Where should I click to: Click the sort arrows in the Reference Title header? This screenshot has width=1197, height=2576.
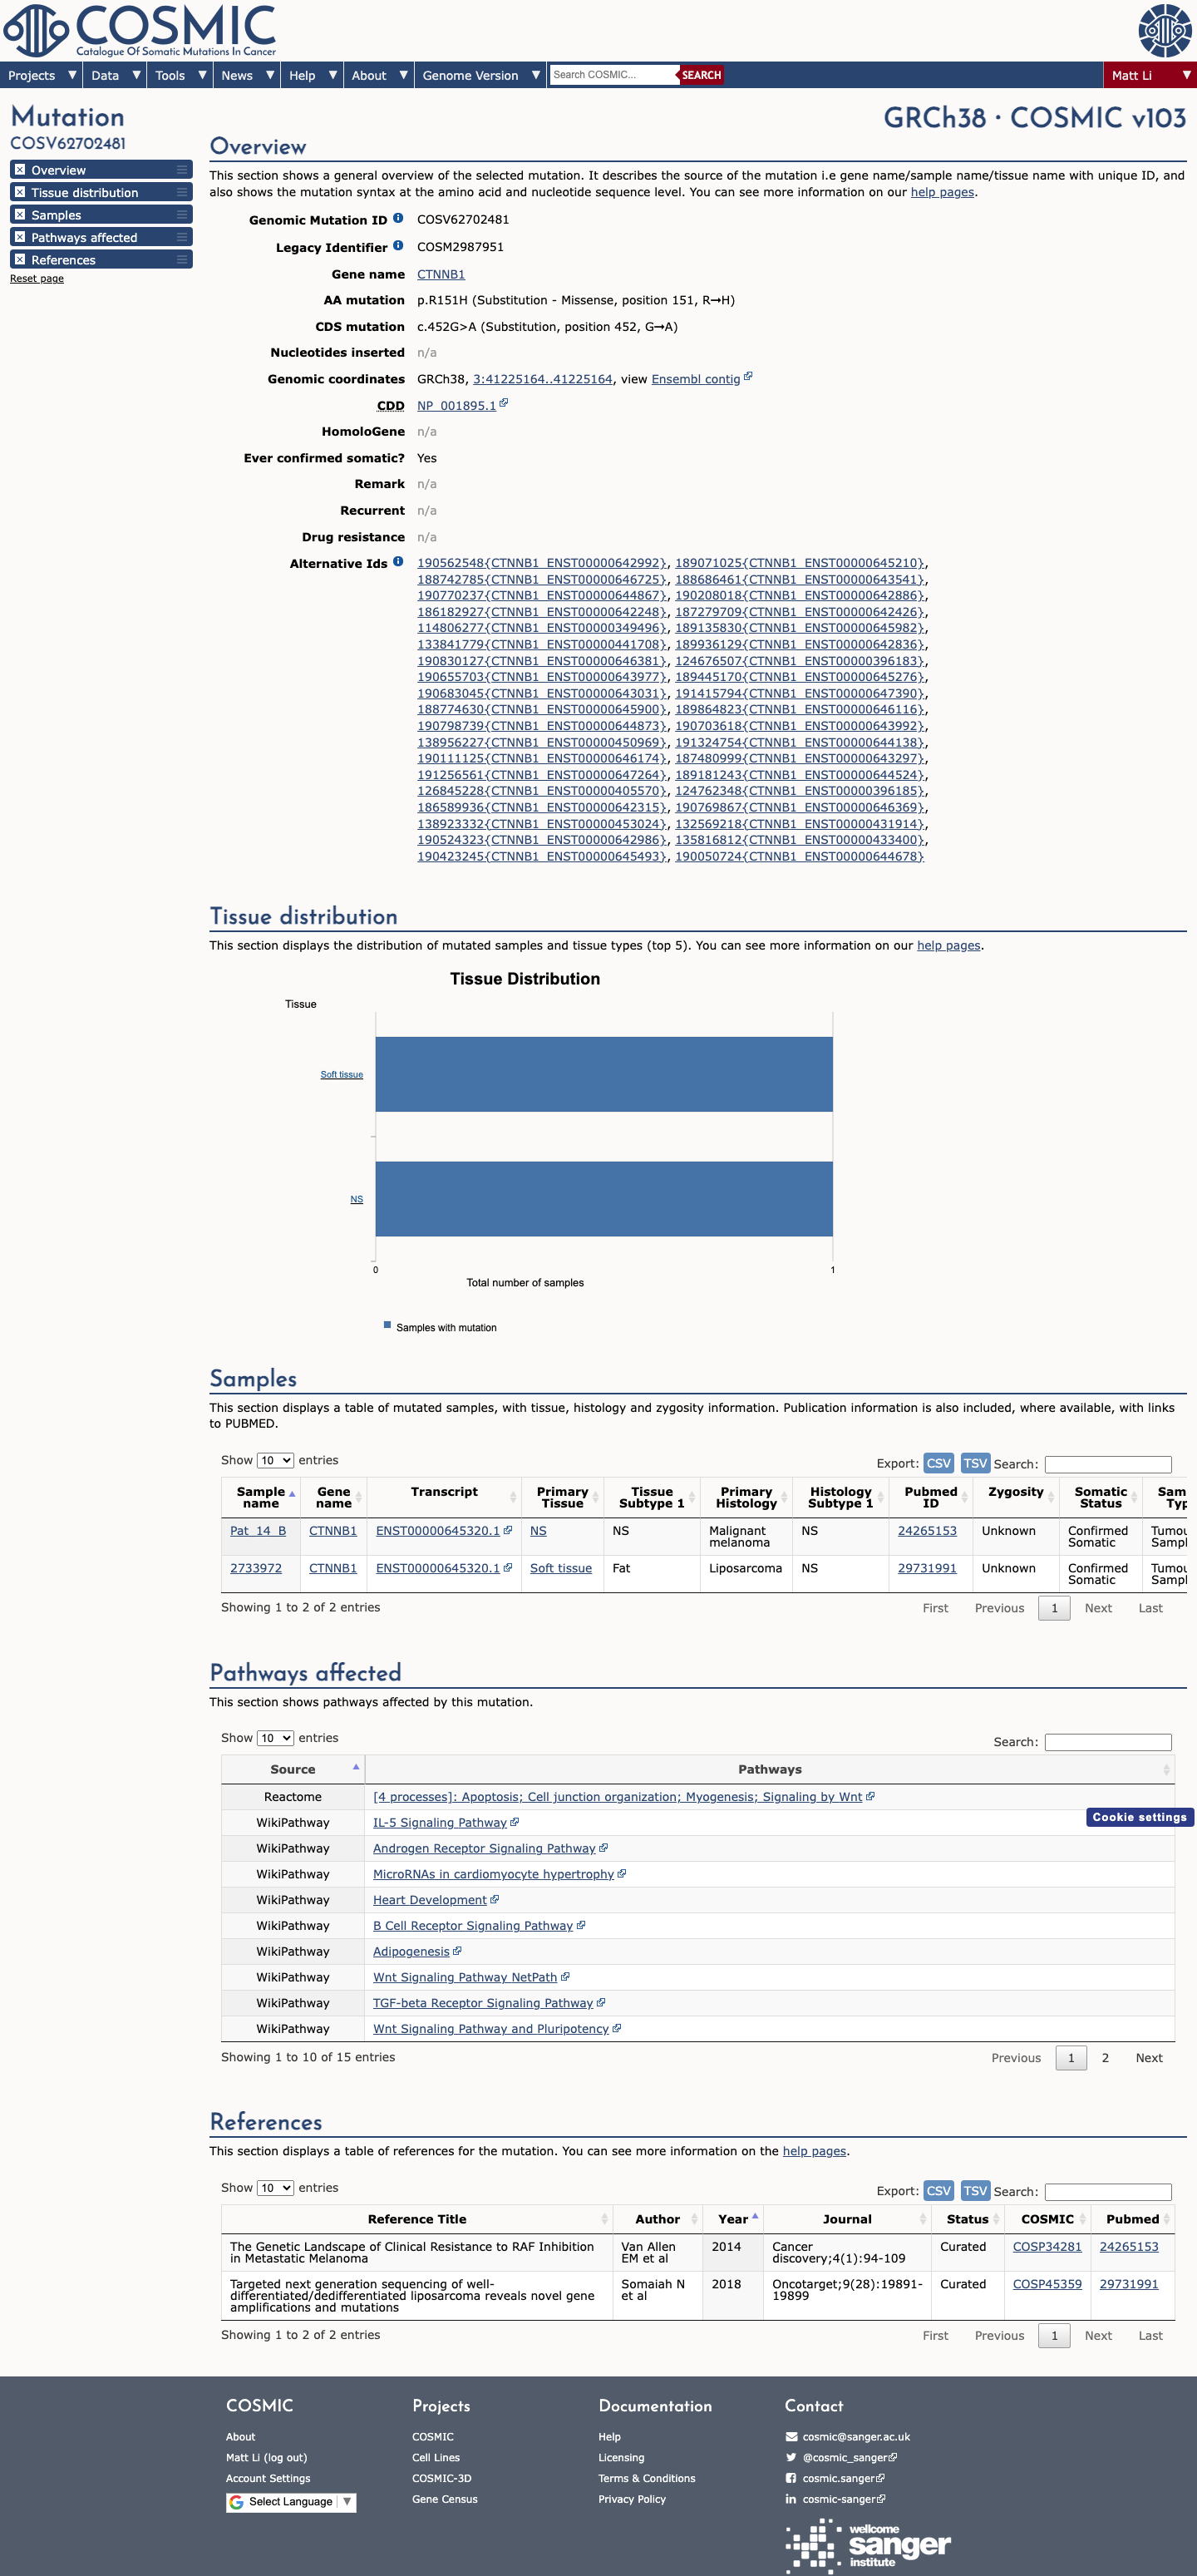[x=604, y=2219]
